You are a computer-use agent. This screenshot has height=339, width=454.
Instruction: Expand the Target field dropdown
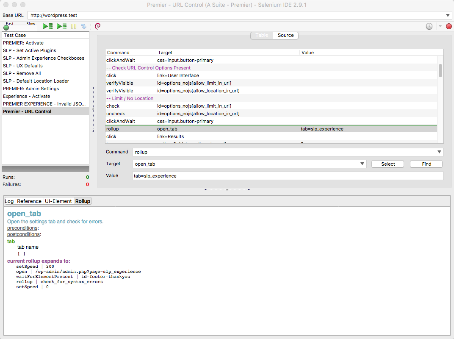pos(362,164)
